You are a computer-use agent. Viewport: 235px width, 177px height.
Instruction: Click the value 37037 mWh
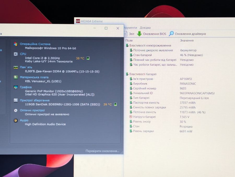coord(188,103)
